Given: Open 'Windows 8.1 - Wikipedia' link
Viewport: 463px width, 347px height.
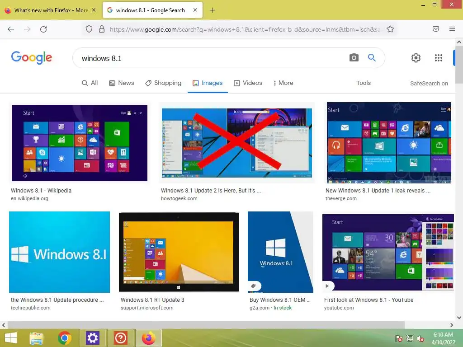Looking at the screenshot, I should coord(41,191).
